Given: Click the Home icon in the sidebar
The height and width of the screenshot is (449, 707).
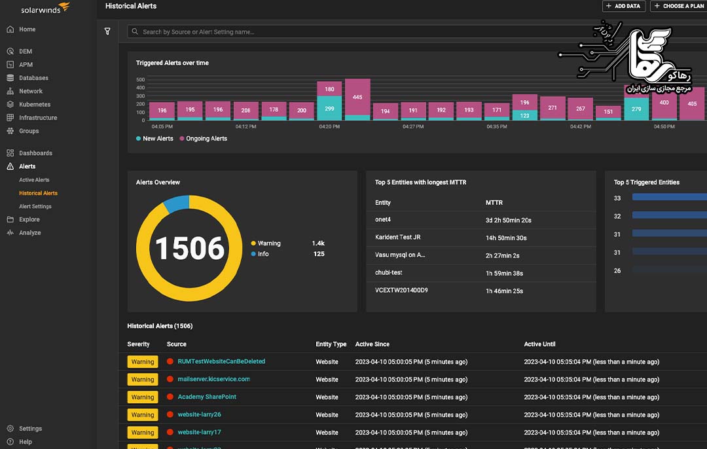Looking at the screenshot, I should coord(10,29).
